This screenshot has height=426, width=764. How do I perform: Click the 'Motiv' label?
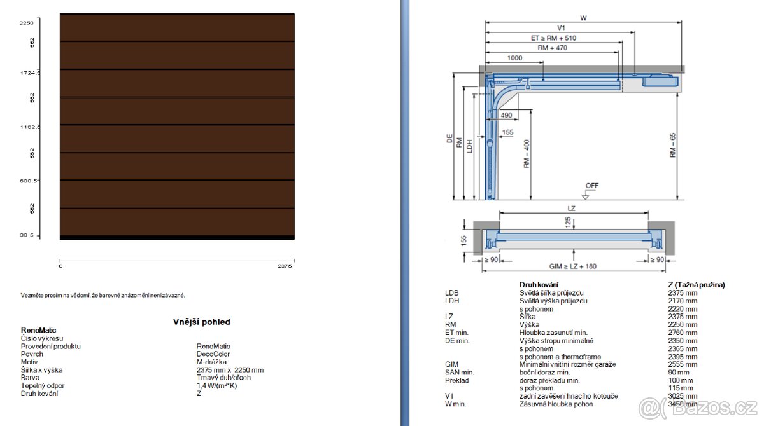[29, 362]
